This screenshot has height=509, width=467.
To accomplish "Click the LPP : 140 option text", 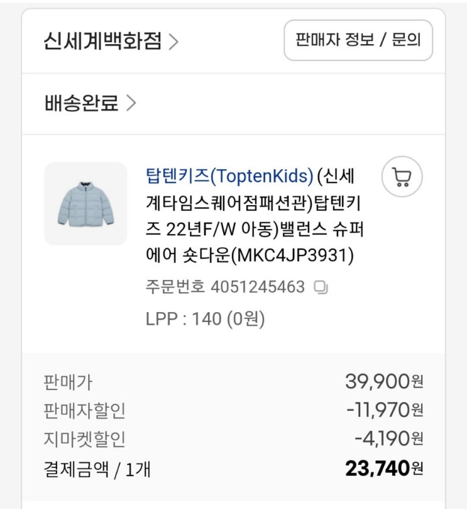I will (x=205, y=319).
